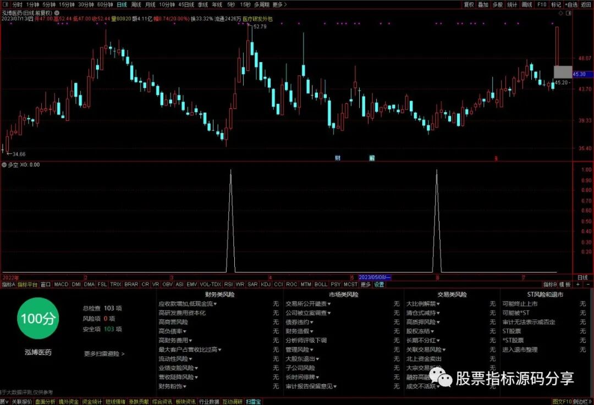Screen dimensions: 594x405
Task: Click the WeChat logo icon at bottom right
Action: tap(441, 377)
